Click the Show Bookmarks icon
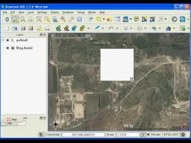 [x=152, y=19]
